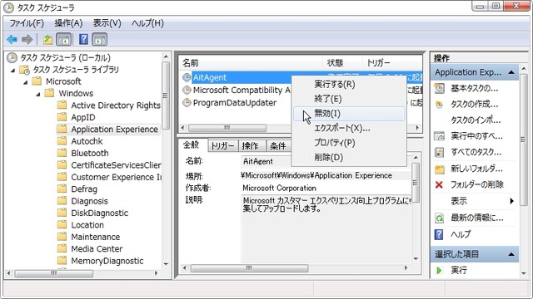
Task: Click the Back arrow toolbar icon
Action: 12,40
